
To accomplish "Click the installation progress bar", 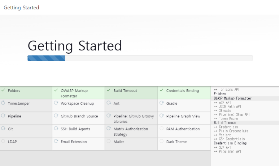I will click(140, 58).
